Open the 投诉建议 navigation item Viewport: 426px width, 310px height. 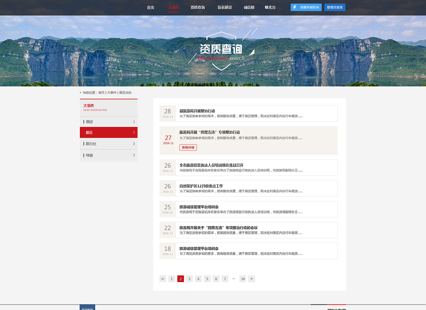[x=224, y=7]
